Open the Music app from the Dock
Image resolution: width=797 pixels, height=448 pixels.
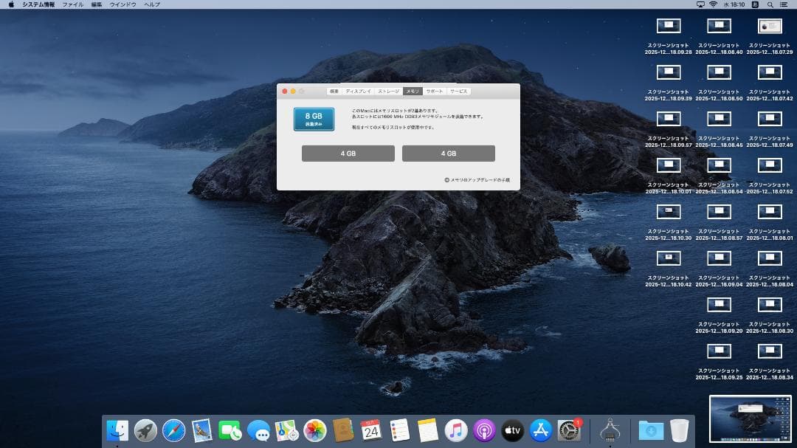(455, 430)
